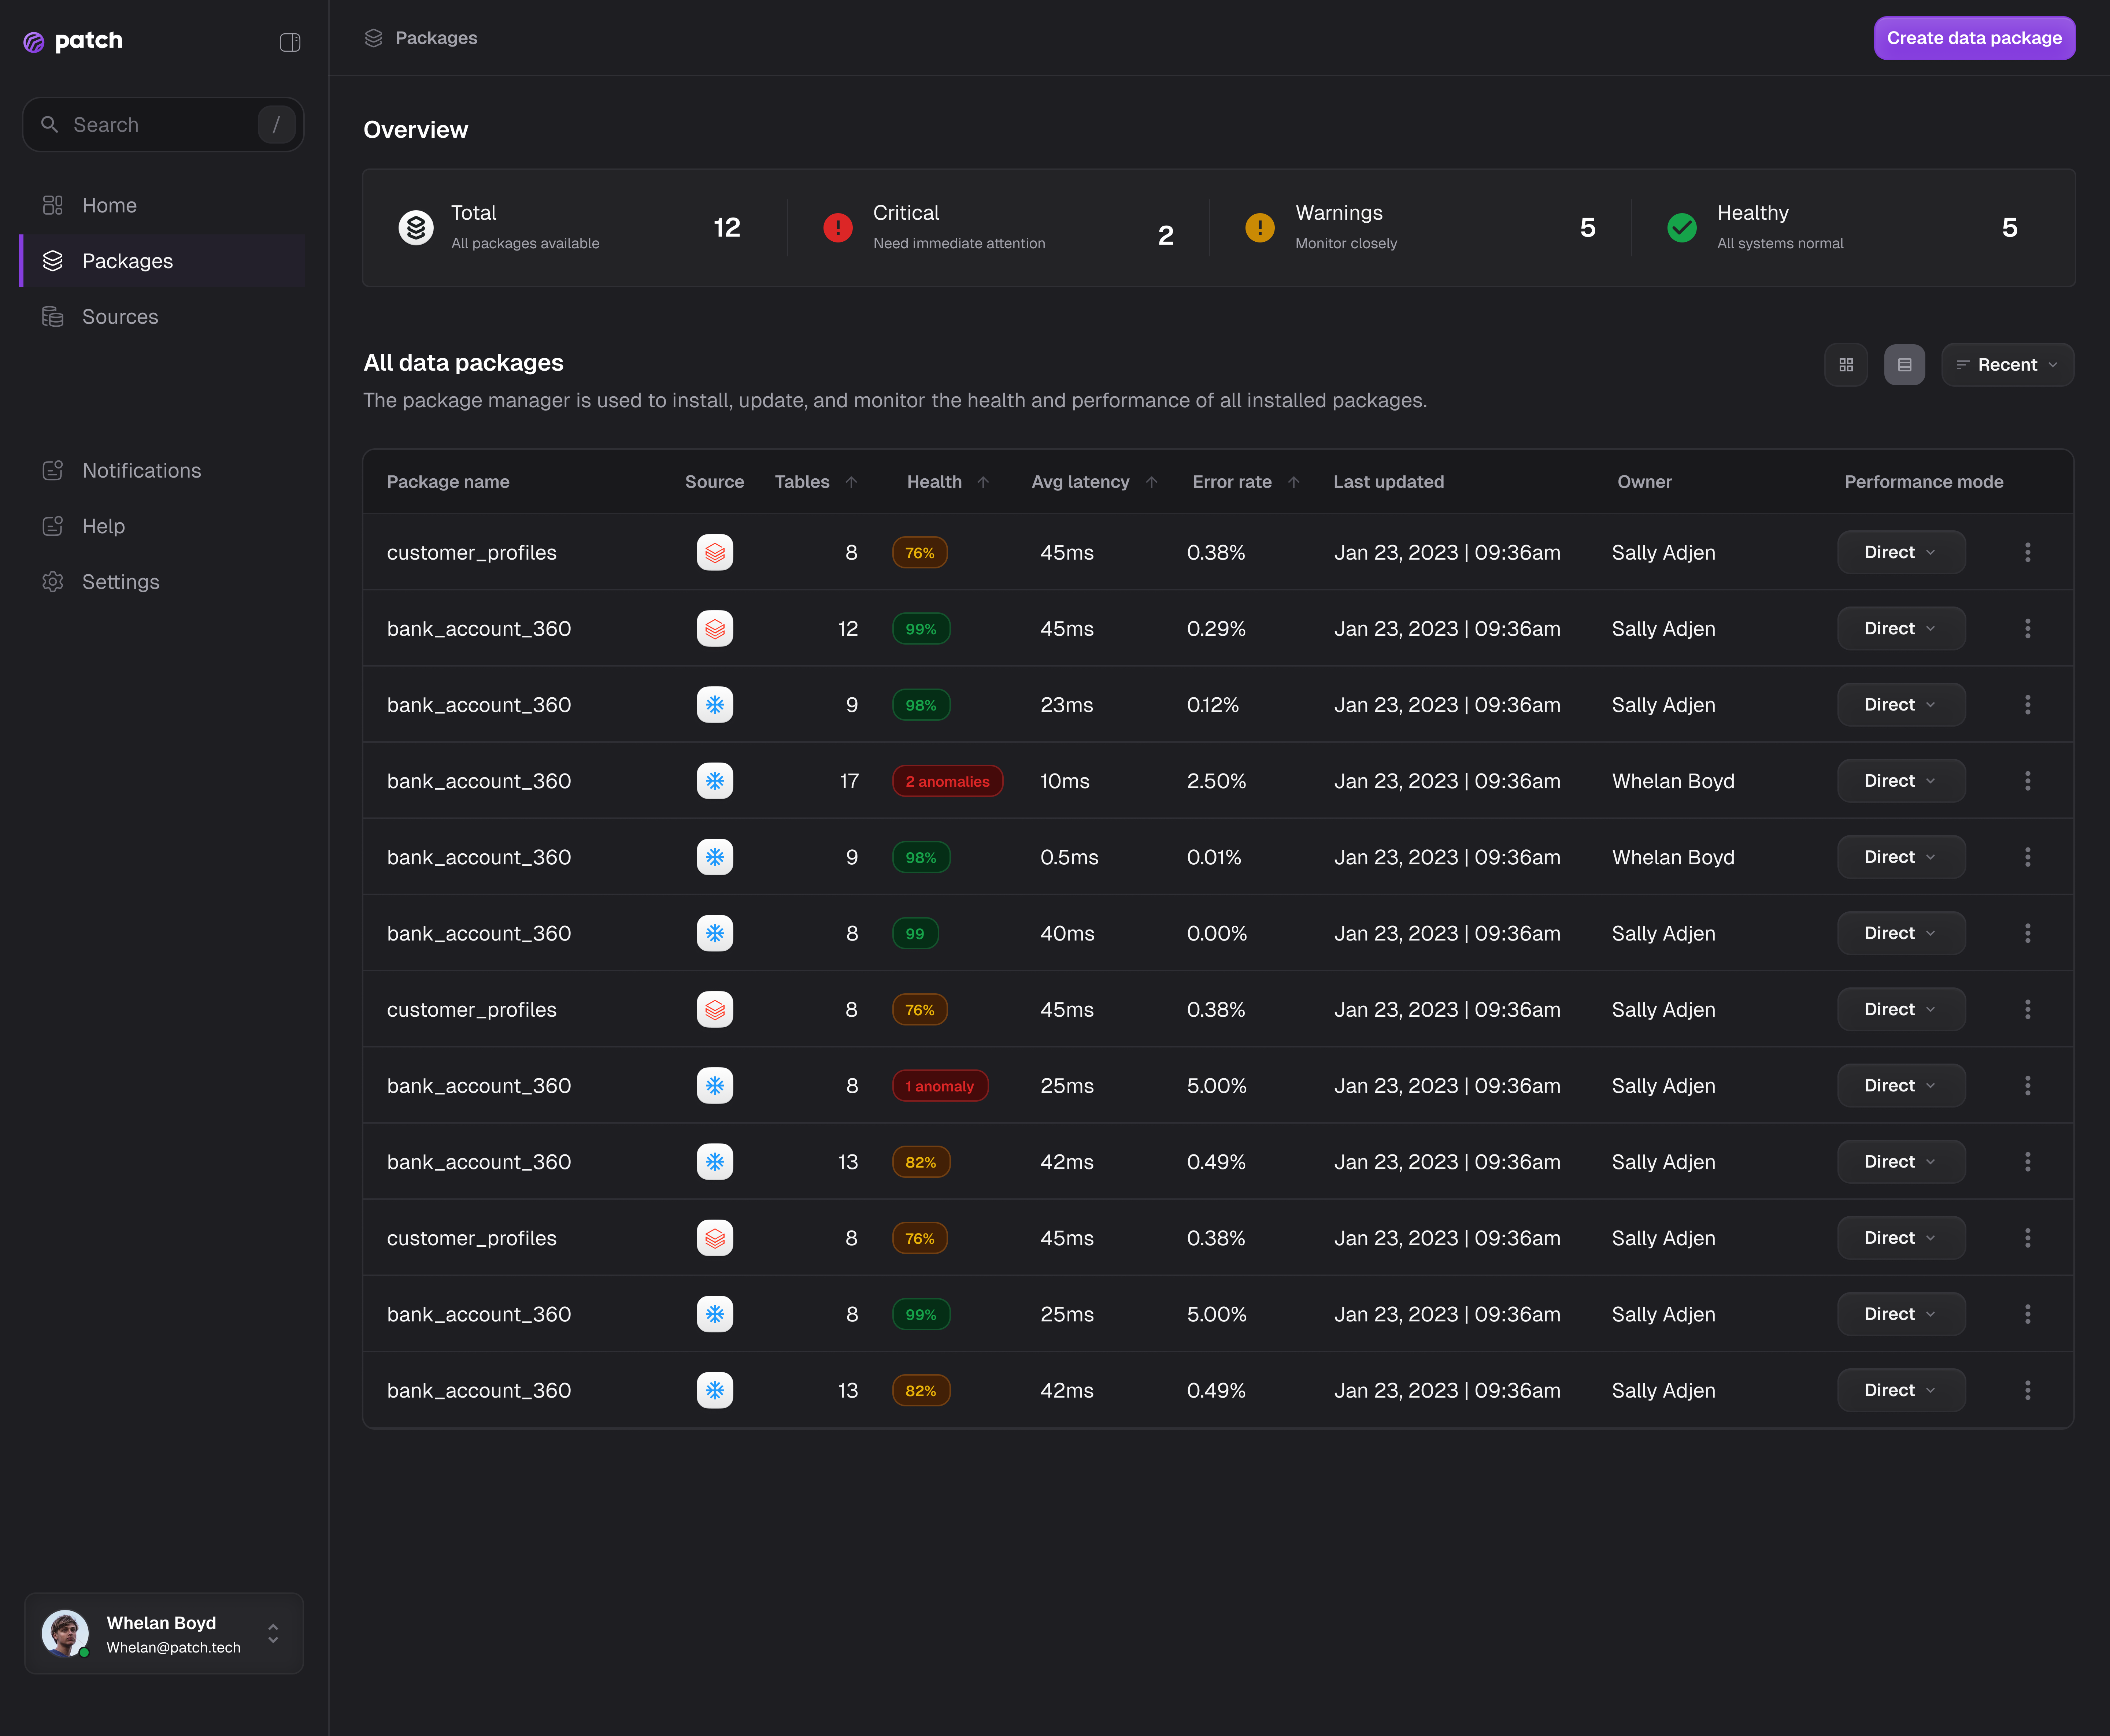This screenshot has height=1736, width=2110.
Task: Collapse the sidebar panel icon
Action: [290, 42]
